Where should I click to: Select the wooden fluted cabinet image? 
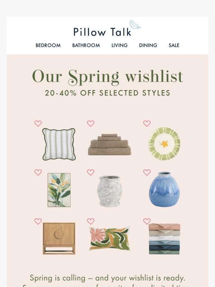point(59,239)
